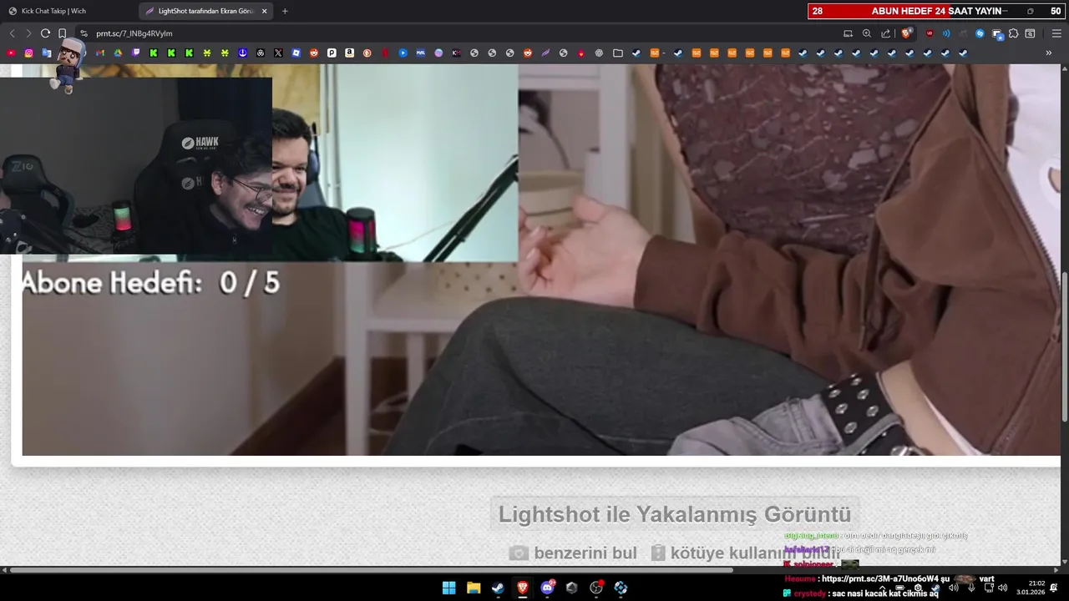
Task: Open site settings icon in address bar
Action: coord(84,33)
